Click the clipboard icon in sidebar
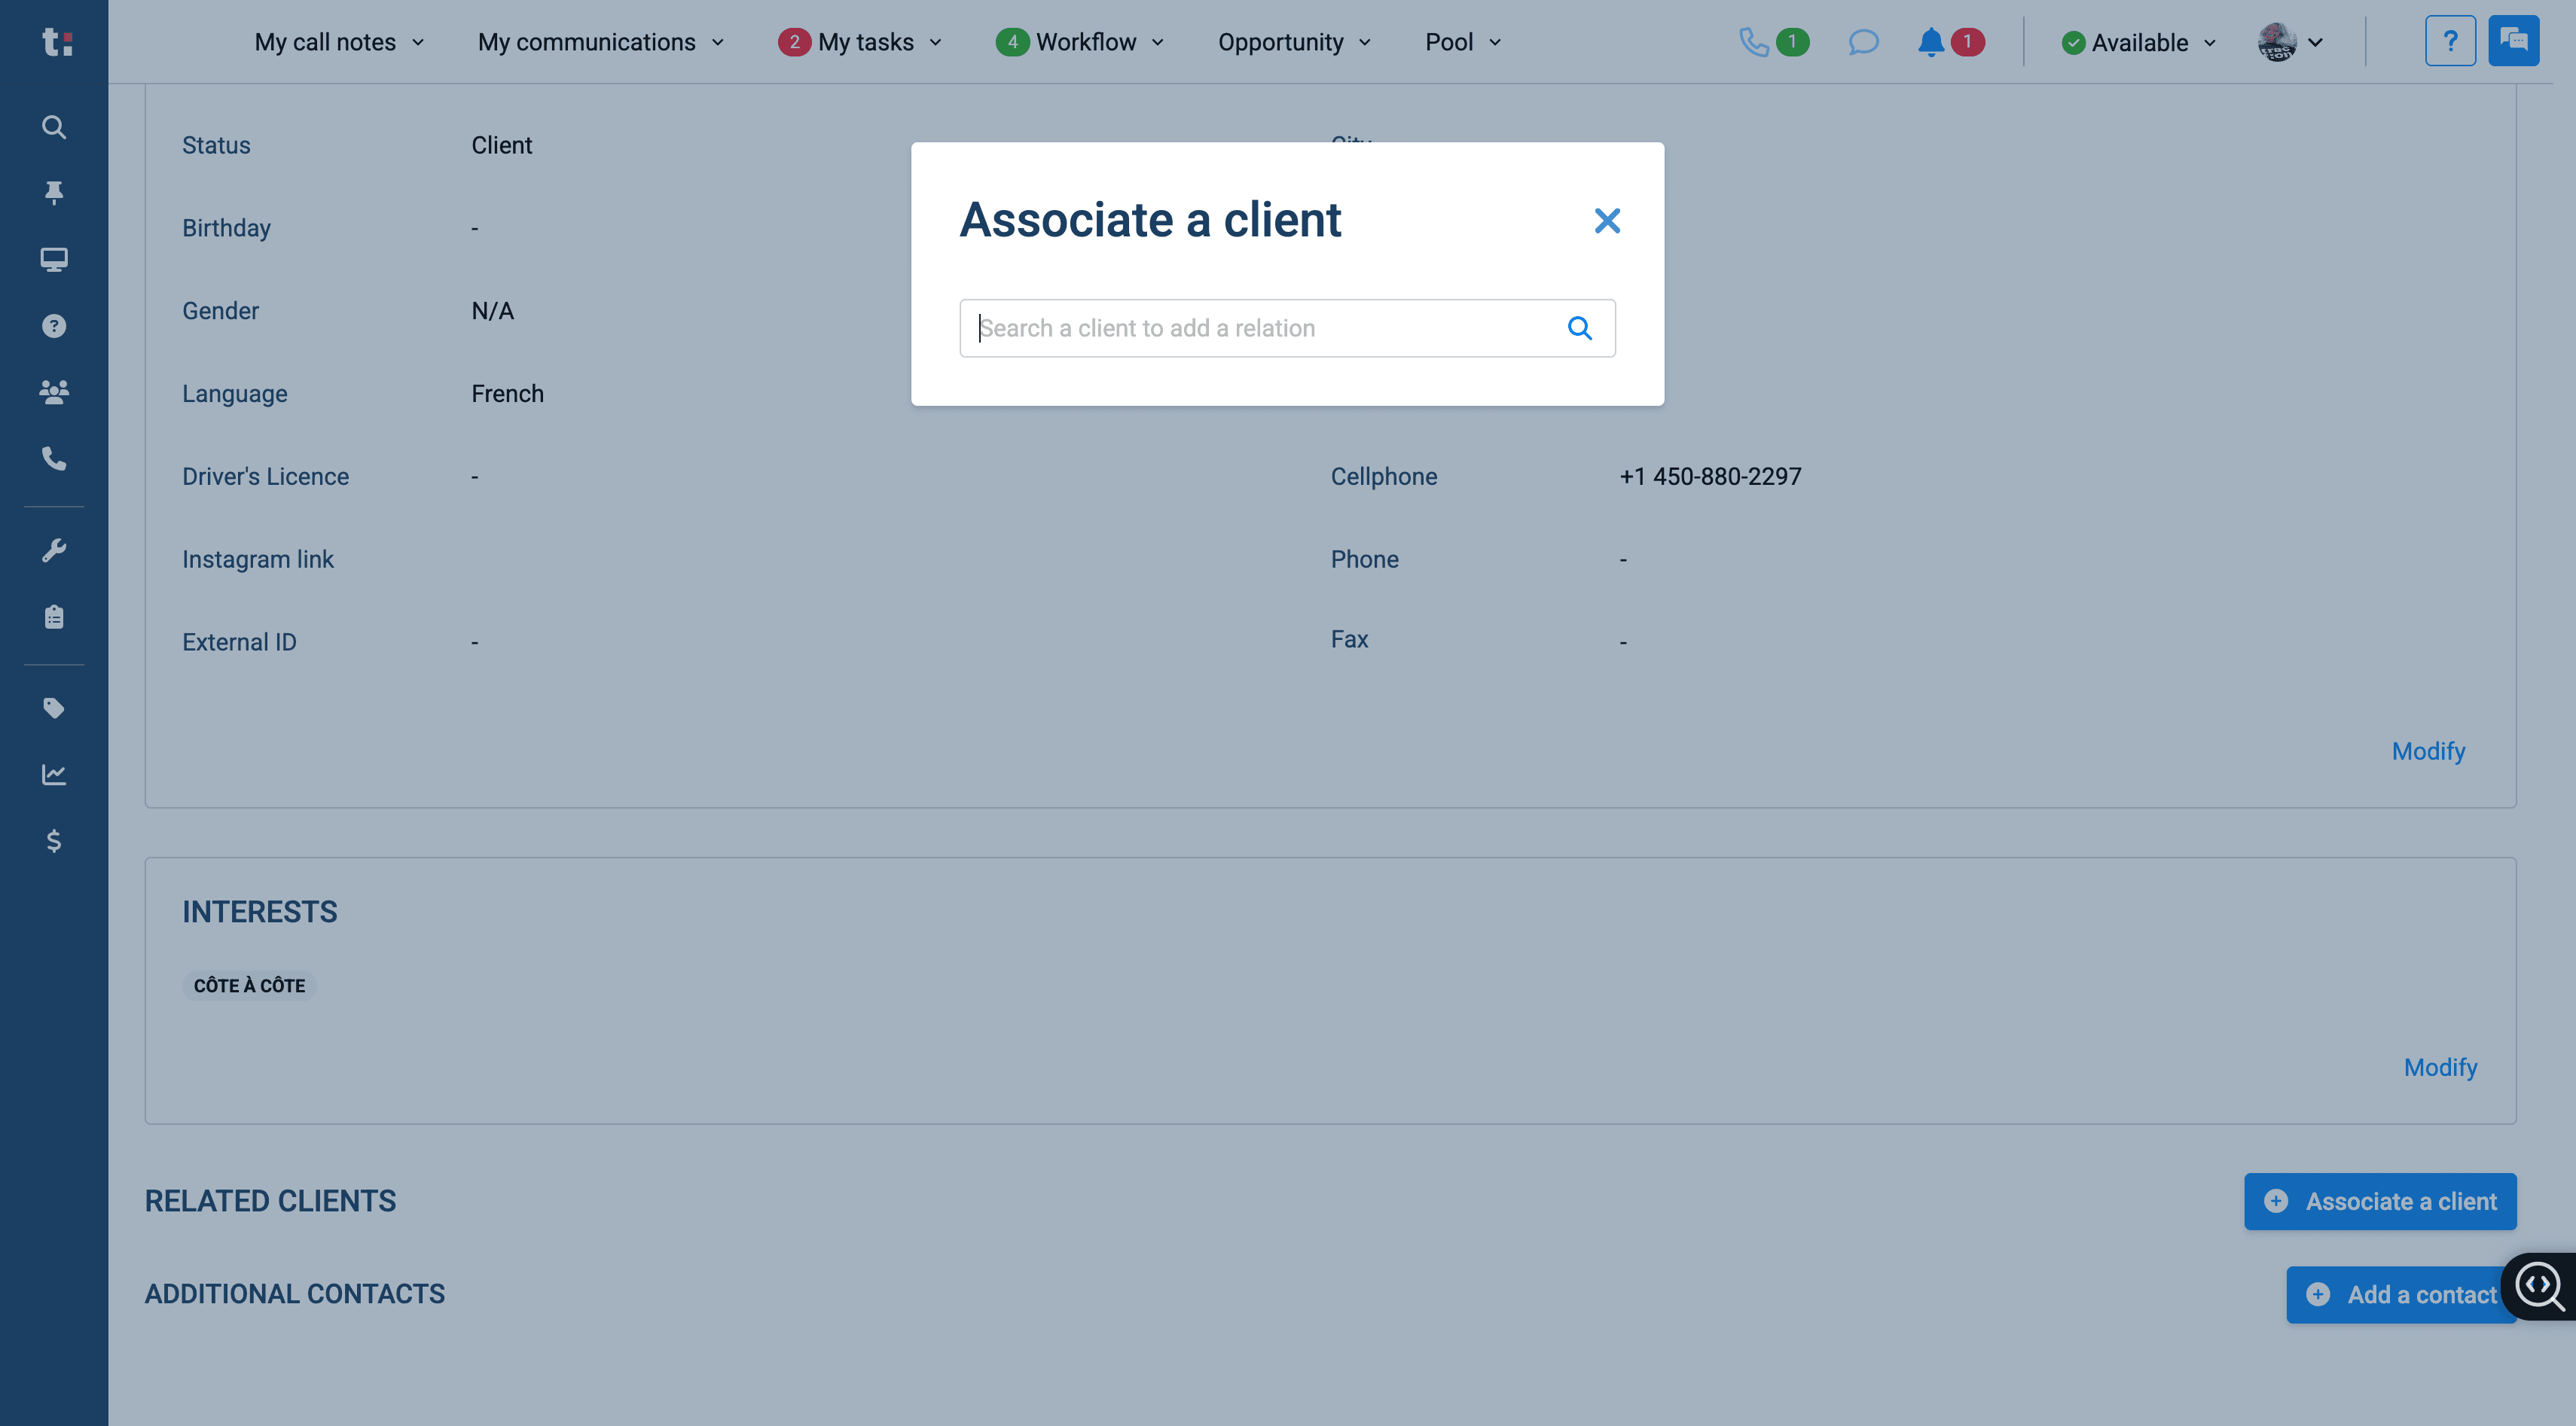2576x1426 pixels. coord(54,617)
